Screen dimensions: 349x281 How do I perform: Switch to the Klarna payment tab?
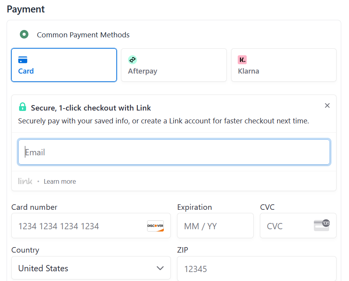coord(284,65)
